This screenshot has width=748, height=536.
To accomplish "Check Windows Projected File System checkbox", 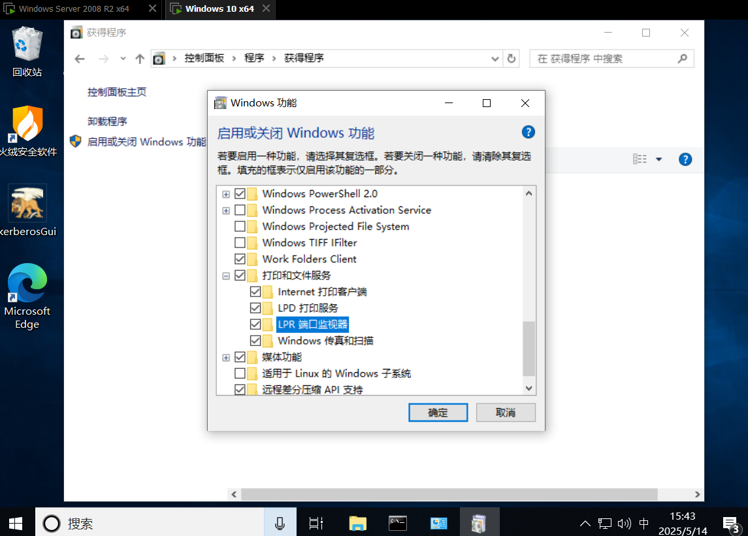I will tap(240, 226).
